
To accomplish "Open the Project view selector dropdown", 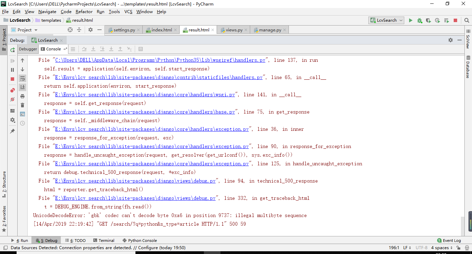I will point(24,30).
